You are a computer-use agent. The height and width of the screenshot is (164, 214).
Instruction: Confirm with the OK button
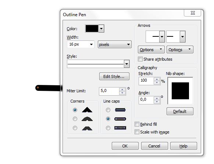tap(125, 146)
